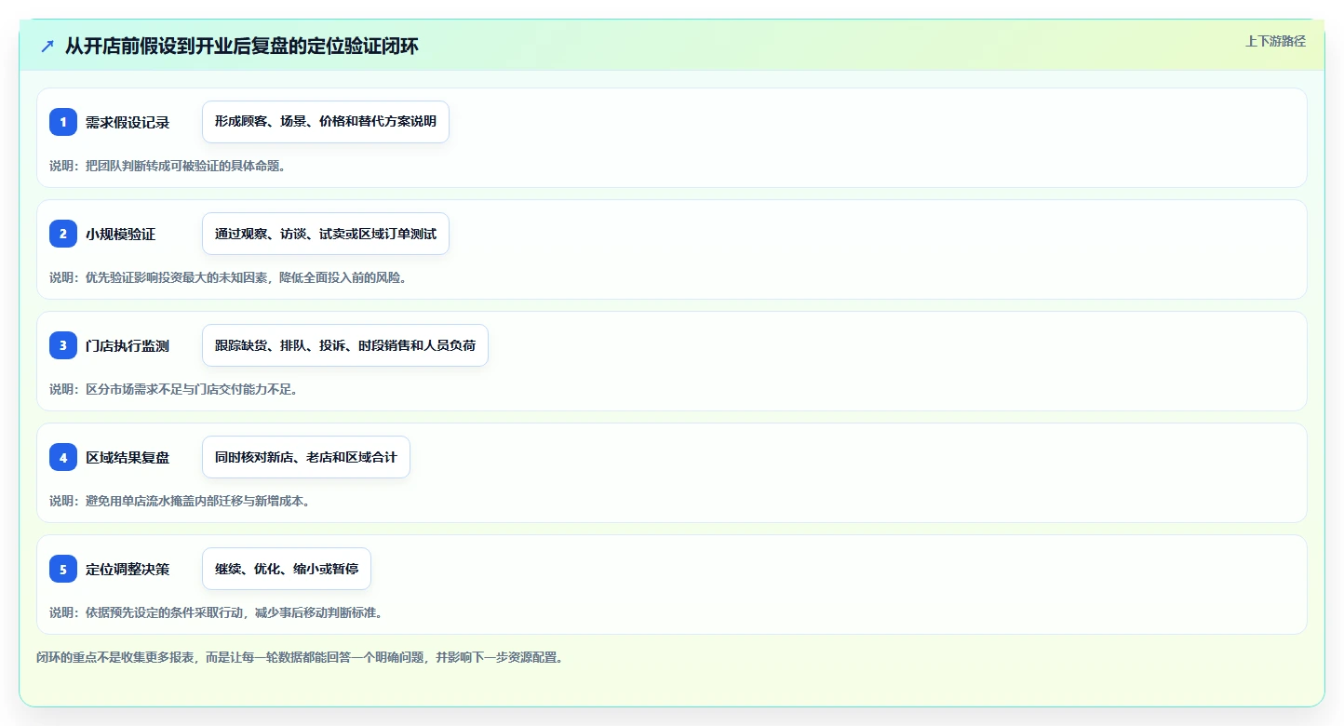The width and height of the screenshot is (1344, 726).
Task: Select step title 门店执行监测
Action: tap(128, 345)
